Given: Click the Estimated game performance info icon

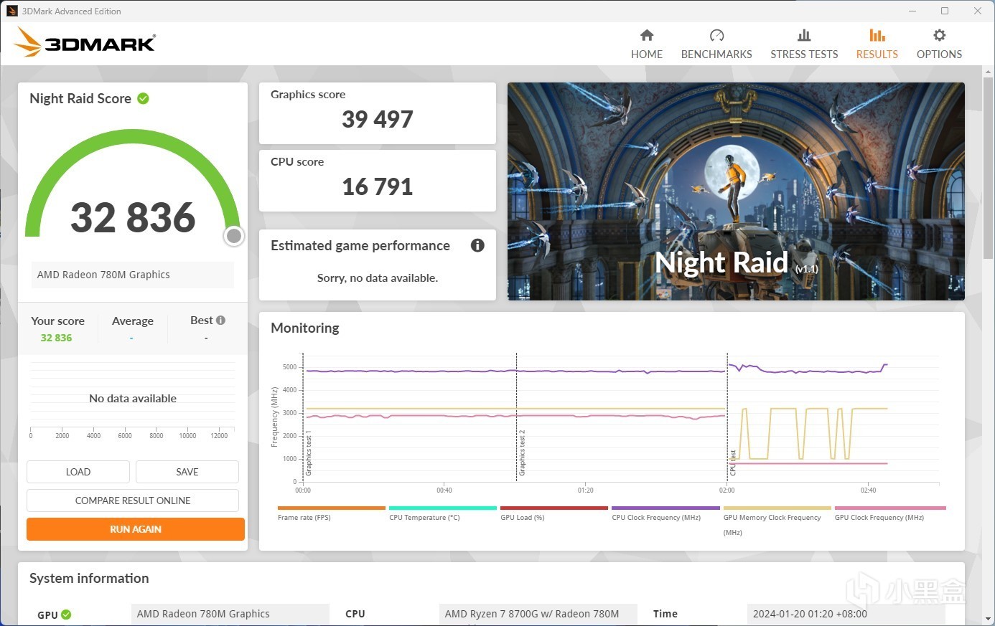Looking at the screenshot, I should [477, 245].
